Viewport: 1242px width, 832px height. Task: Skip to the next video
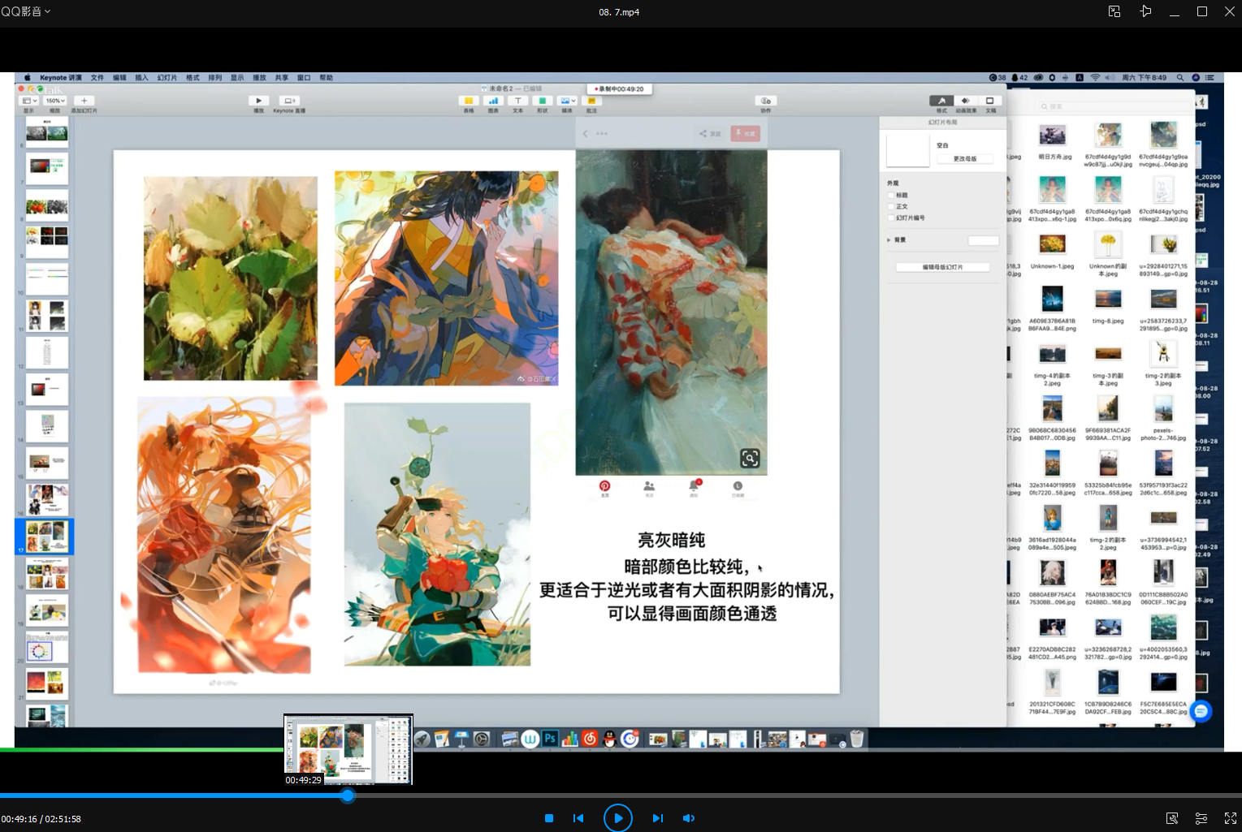(x=658, y=818)
